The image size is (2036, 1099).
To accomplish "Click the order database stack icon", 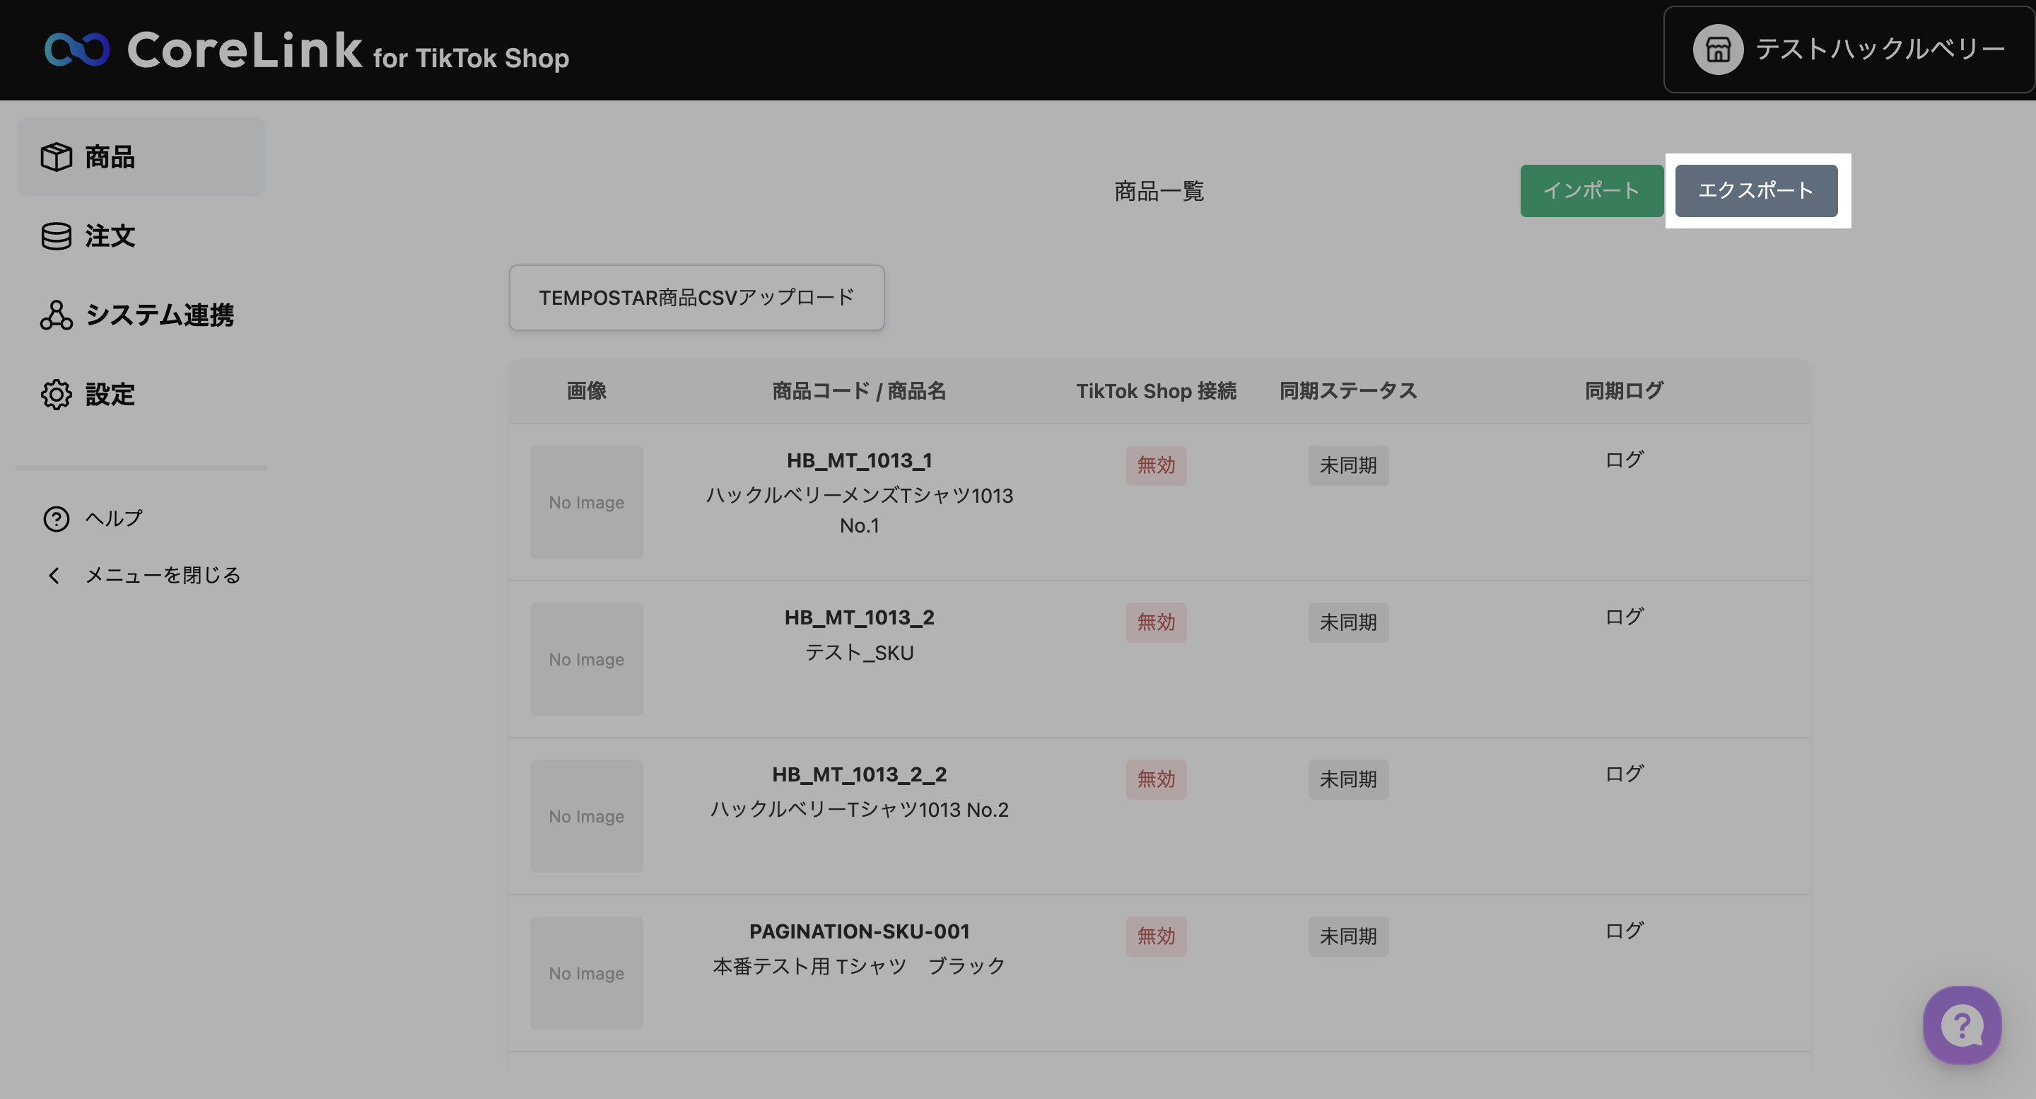I will [56, 235].
